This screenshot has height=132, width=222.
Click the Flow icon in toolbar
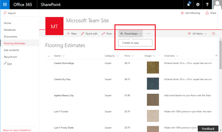(x=103, y=33)
